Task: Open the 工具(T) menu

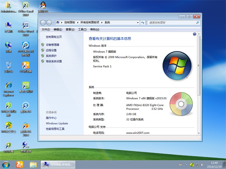Action: [x=82, y=30]
